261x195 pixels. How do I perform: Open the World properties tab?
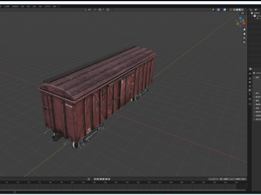pyautogui.click(x=250, y=94)
